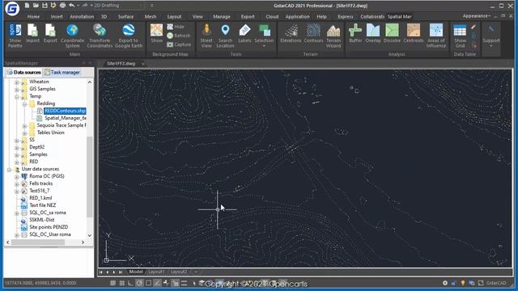Launch the Terrain Wizard
Screen dimensions: 518x291
333,36
